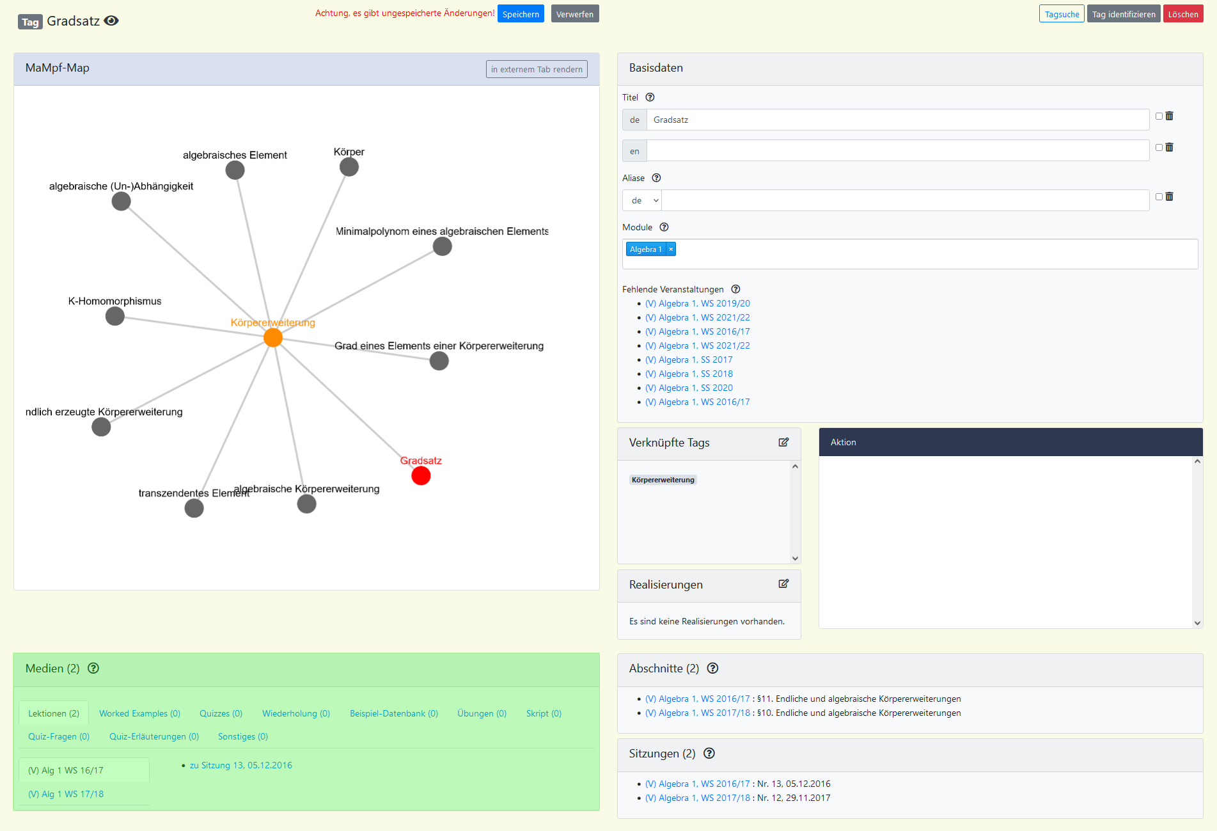Remove Algebra 1 module tag
The height and width of the screenshot is (831, 1217).
(x=671, y=249)
